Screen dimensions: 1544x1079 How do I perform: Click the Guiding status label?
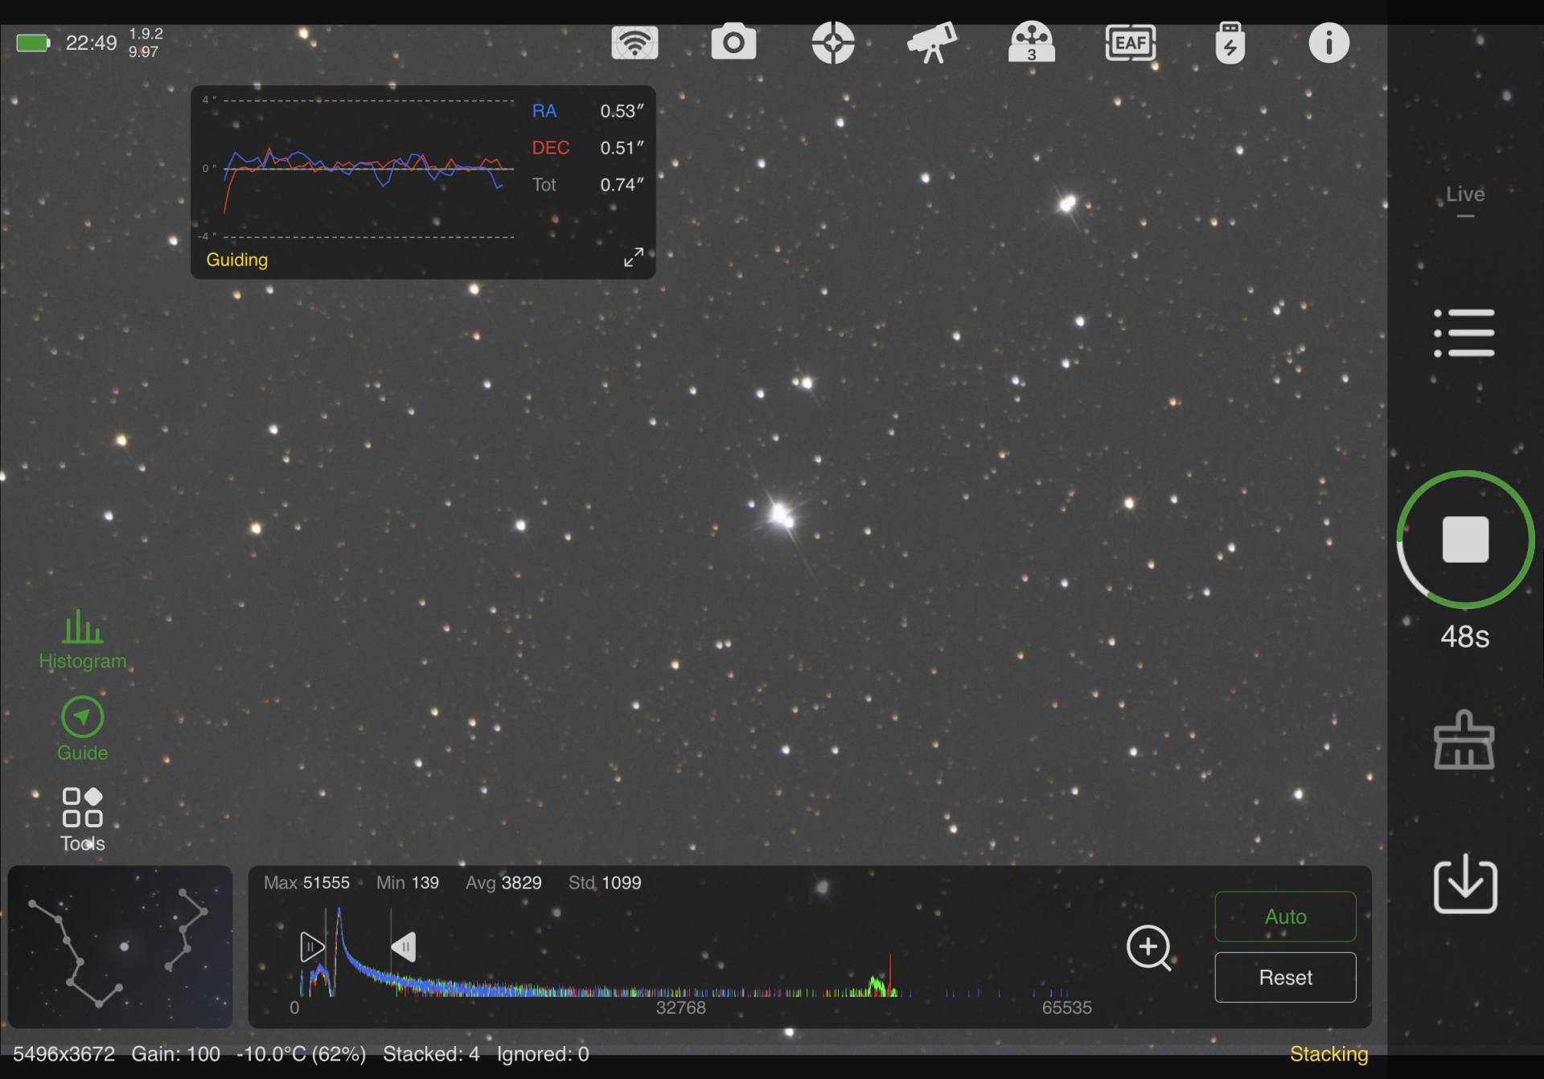(x=237, y=260)
